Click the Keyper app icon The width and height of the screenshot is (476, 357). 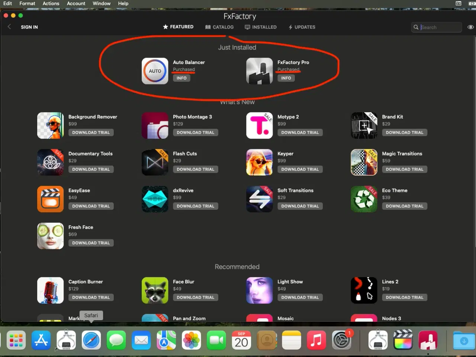coord(259,162)
